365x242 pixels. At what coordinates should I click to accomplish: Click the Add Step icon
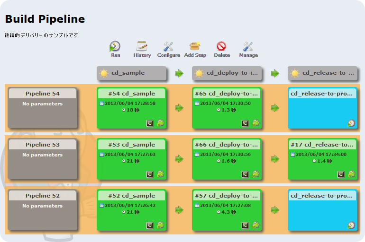pyautogui.click(x=195, y=46)
